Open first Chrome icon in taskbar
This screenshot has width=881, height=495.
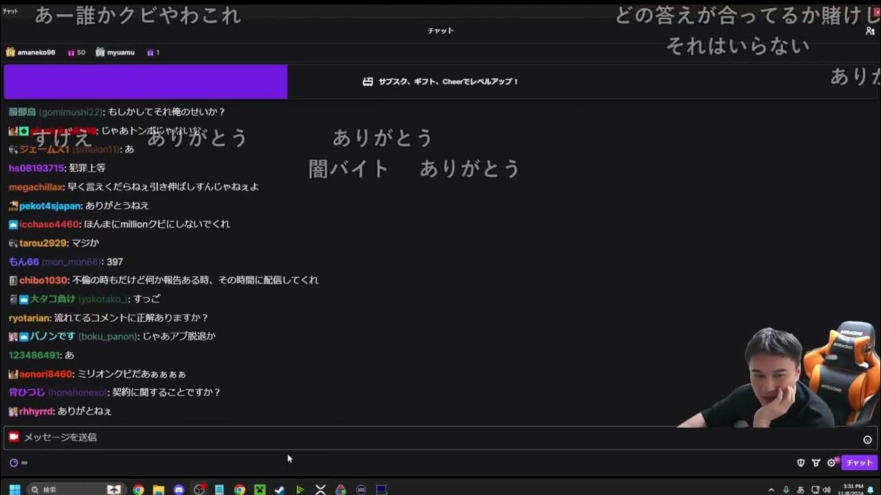click(x=138, y=489)
